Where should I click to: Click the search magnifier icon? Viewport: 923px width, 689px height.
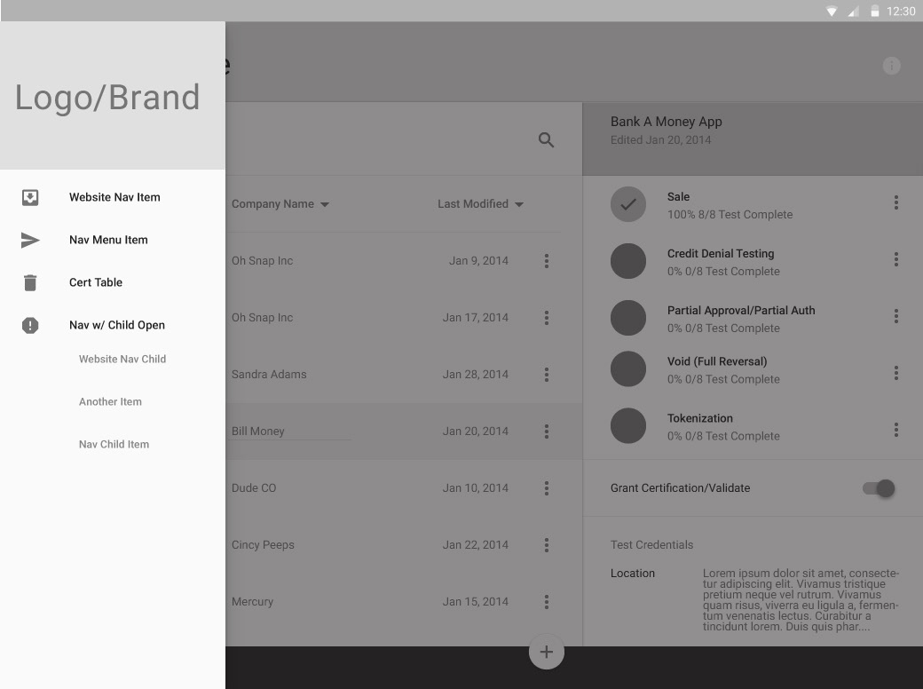pyautogui.click(x=547, y=140)
